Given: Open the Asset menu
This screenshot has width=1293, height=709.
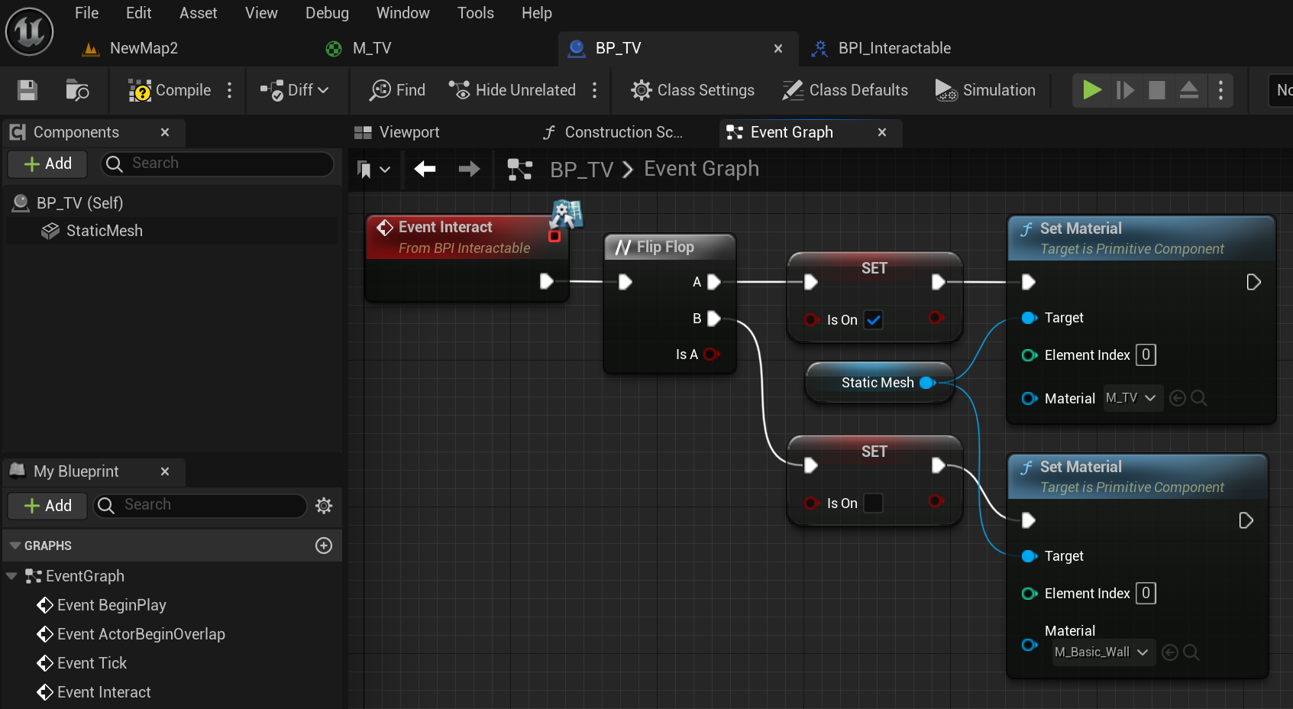Looking at the screenshot, I should pos(198,13).
